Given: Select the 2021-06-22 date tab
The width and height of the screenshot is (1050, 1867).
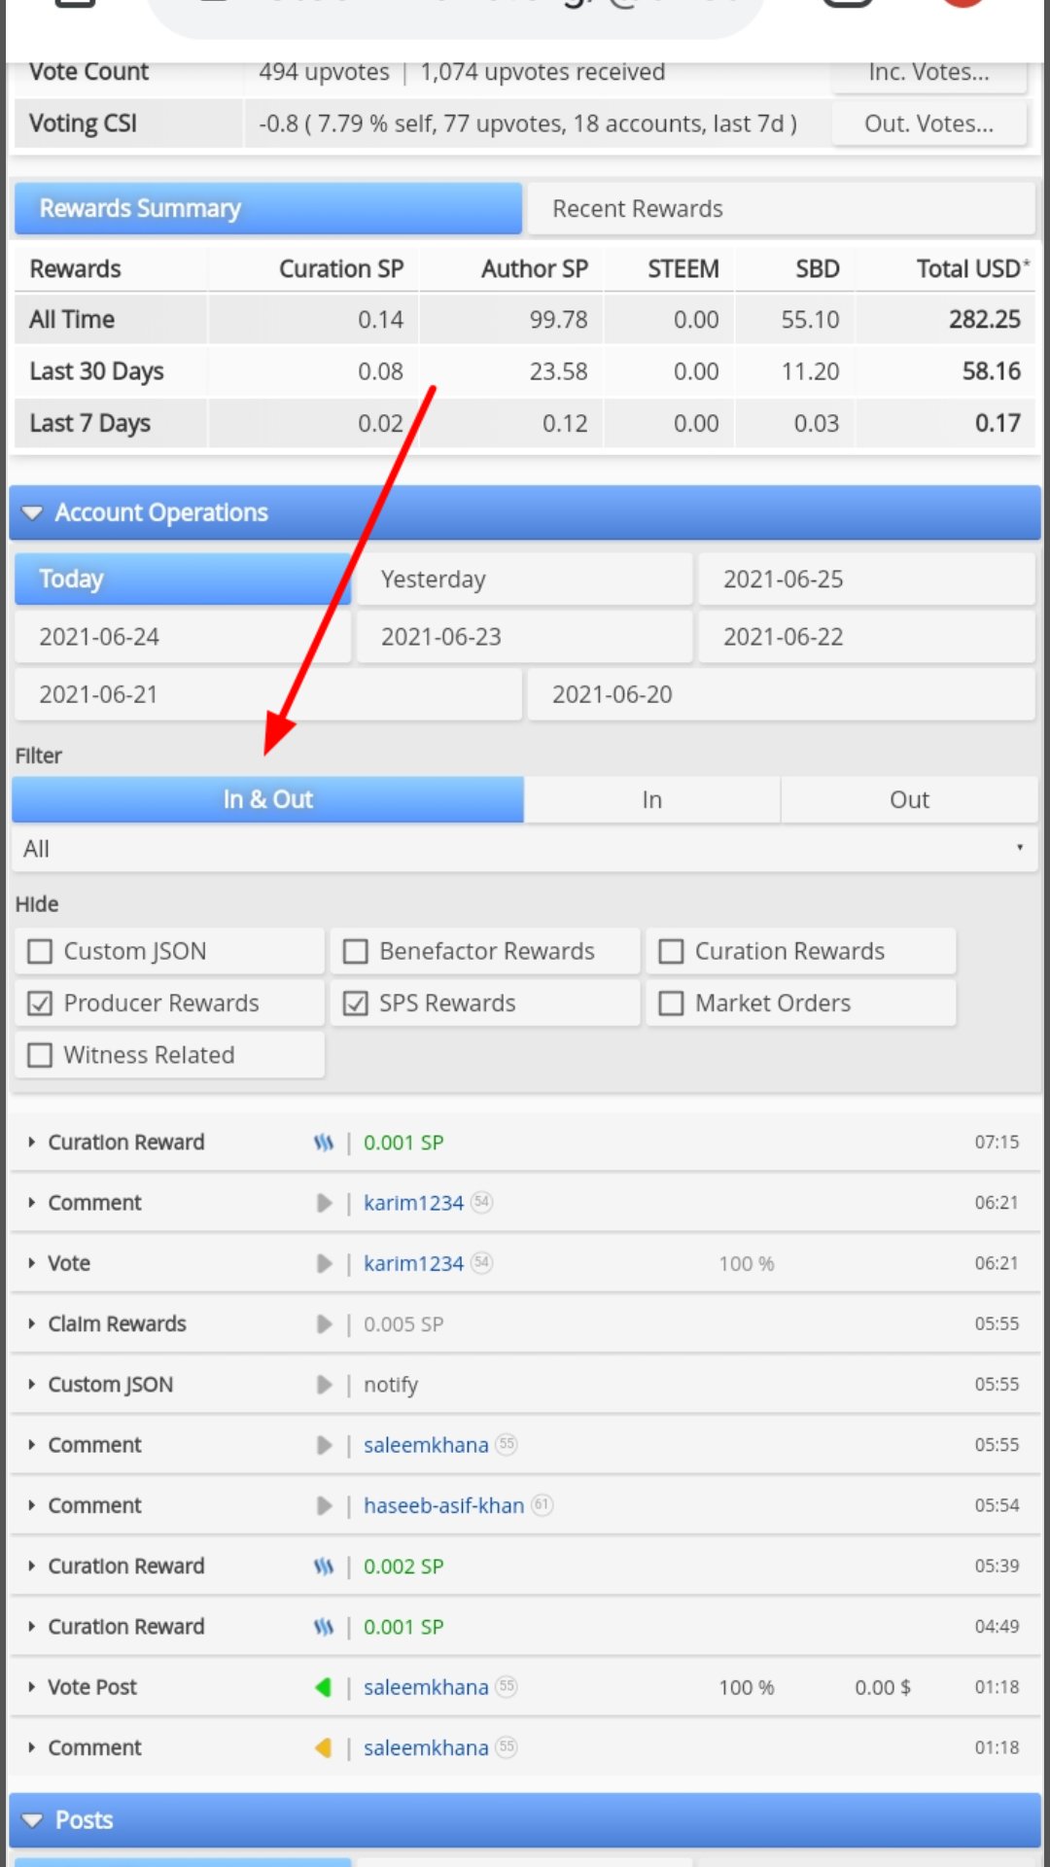Looking at the screenshot, I should click(867, 637).
